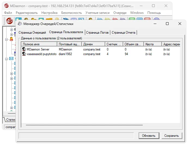Click the Статистика tab in main window

click(x=10, y=120)
